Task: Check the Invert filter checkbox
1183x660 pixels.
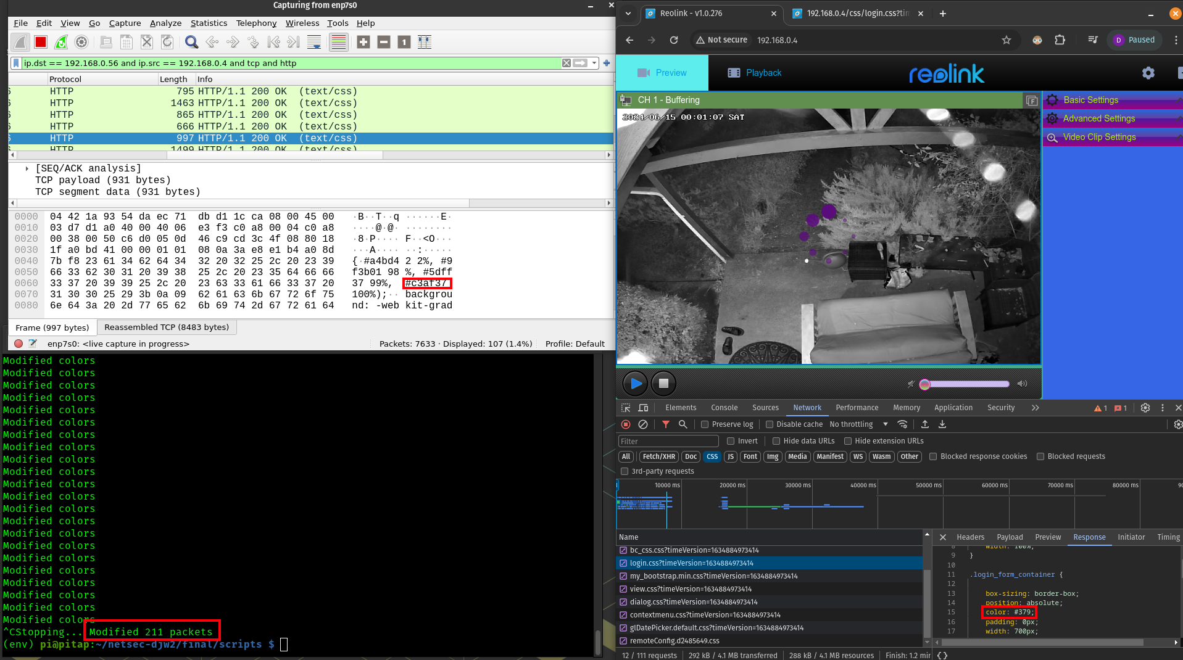Action: tap(731, 441)
